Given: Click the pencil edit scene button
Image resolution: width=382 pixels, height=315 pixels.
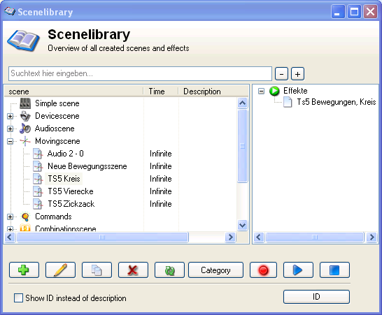Looking at the screenshot, I should click(60, 270).
